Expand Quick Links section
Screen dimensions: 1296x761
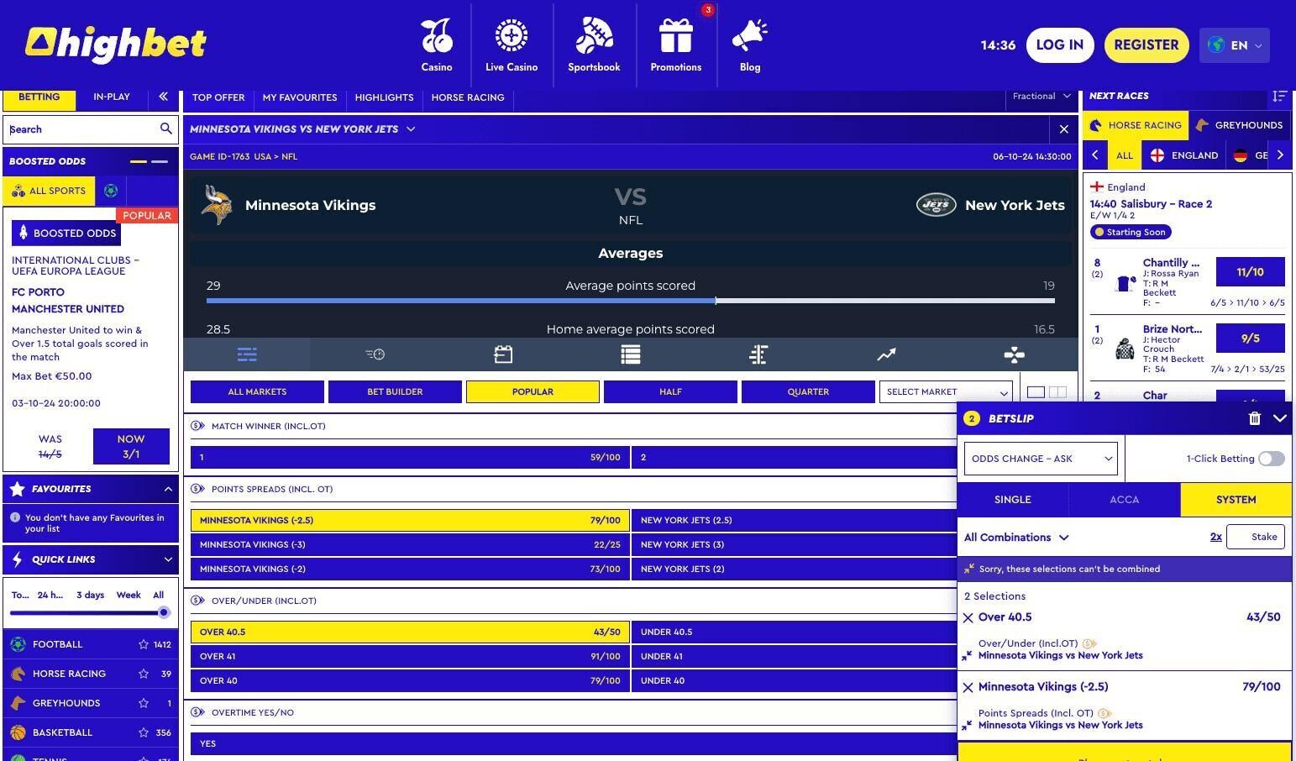[168, 559]
